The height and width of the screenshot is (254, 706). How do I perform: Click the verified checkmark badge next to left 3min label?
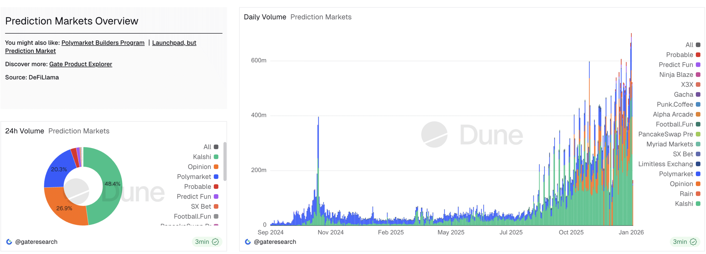215,242
